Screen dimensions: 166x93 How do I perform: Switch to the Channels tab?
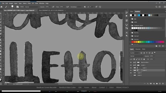click(x=138, y=49)
